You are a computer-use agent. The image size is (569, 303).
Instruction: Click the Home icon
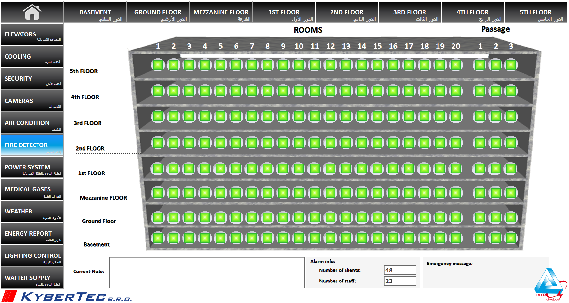(x=32, y=12)
